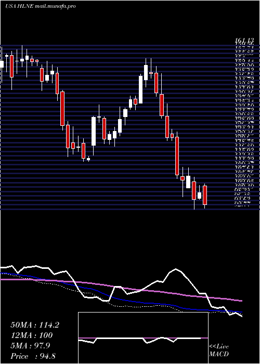This screenshot has width=260, height=364.
Task: Click the 50MA : 114.2 value
Action: coord(35,325)
